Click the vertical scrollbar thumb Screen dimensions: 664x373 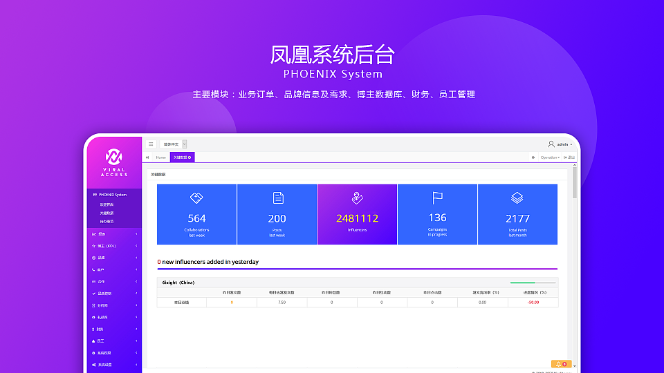[x=575, y=182]
